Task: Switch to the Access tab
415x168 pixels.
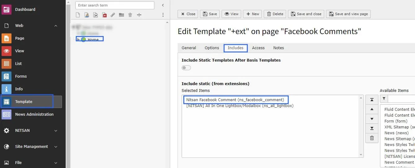Action: click(258, 48)
